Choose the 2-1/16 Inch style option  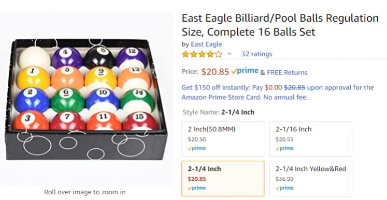pyautogui.click(x=311, y=139)
